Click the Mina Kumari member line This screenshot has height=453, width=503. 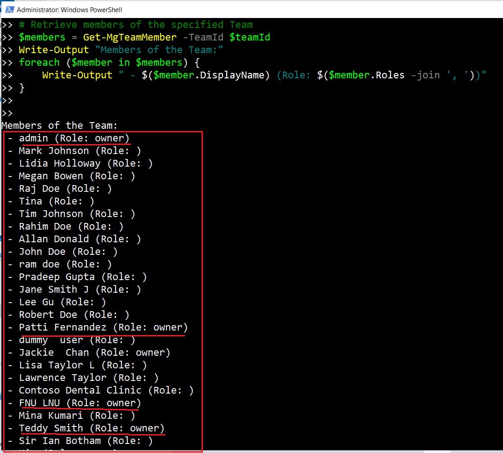coord(76,415)
